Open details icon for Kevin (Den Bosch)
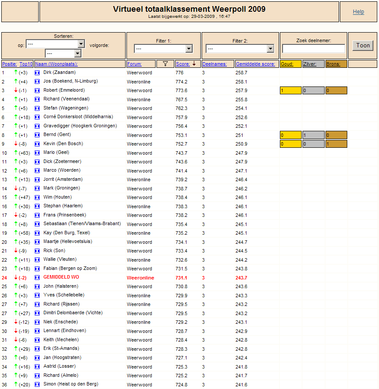This screenshot has height=389, width=379. pyautogui.click(x=37, y=144)
